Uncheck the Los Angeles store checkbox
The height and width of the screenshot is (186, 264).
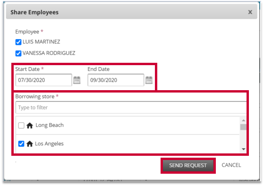21,144
